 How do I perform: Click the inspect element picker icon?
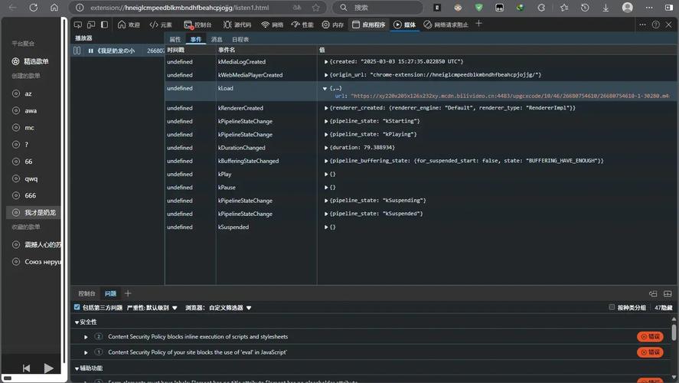[x=78, y=25]
